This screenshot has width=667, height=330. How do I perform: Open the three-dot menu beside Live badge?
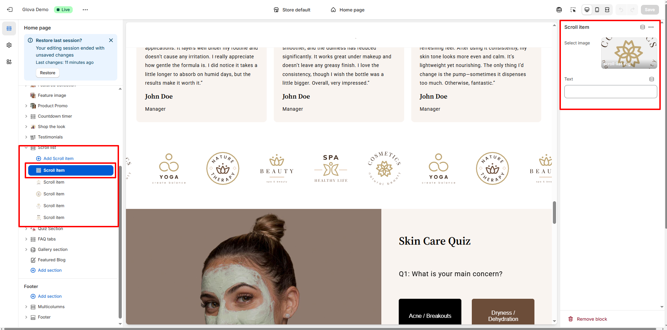pyautogui.click(x=85, y=10)
